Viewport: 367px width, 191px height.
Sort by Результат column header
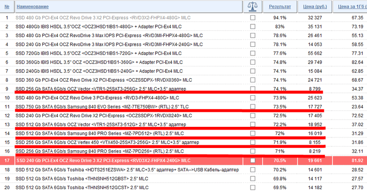point(280,7)
